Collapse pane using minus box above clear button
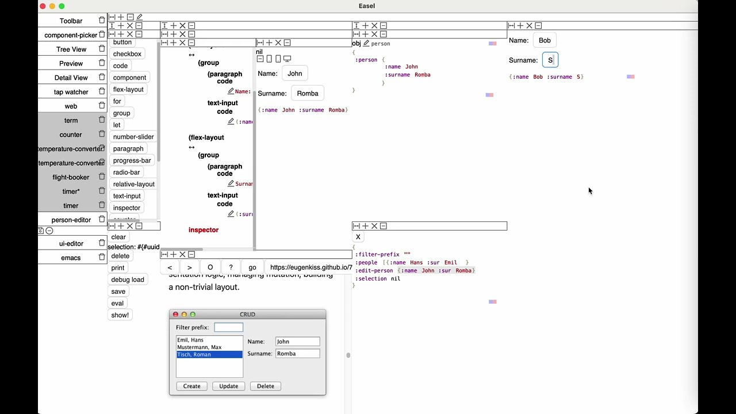Image resolution: width=736 pixels, height=414 pixels. 139,226
